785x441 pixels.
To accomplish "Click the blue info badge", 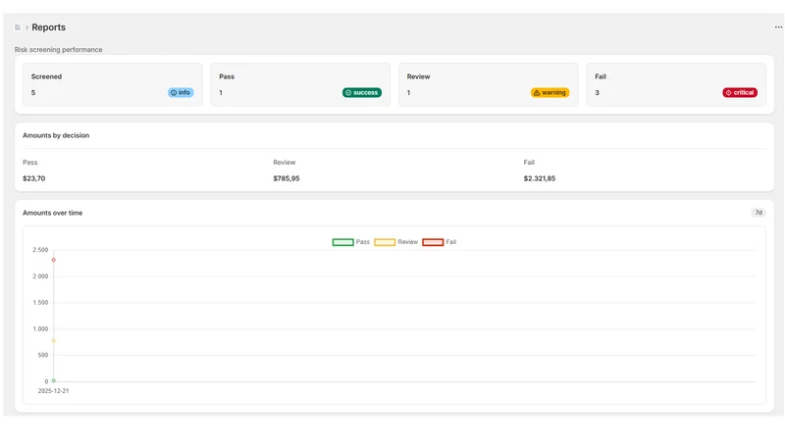I will point(181,92).
